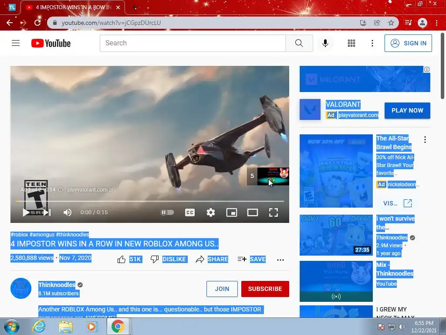The height and width of the screenshot is (335, 446).
Task: Open the #thinknoodles hashtag
Action: pyautogui.click(x=73, y=234)
